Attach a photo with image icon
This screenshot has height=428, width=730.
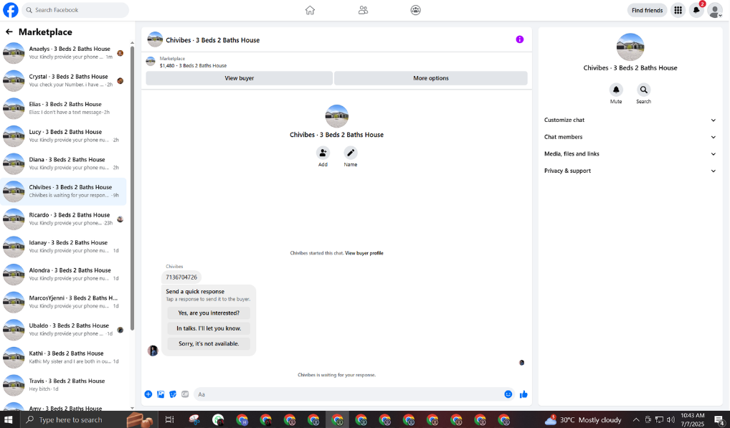[161, 394]
